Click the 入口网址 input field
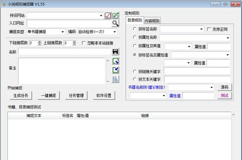This screenshot has width=242, height=160. pos(69,23)
